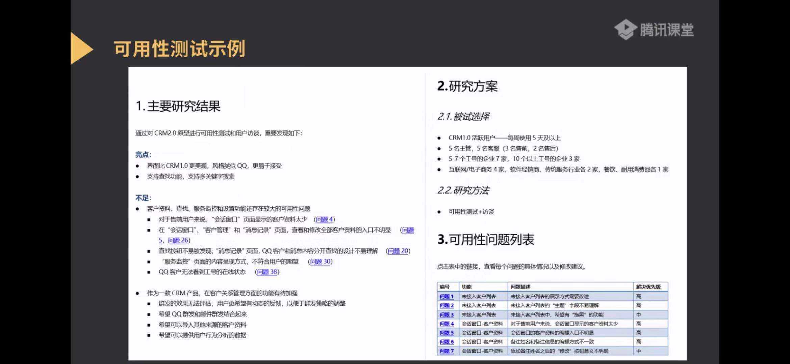Click the bullet 界面比 CRM1.0 更美观
This screenshot has height=364, width=790.
point(214,166)
